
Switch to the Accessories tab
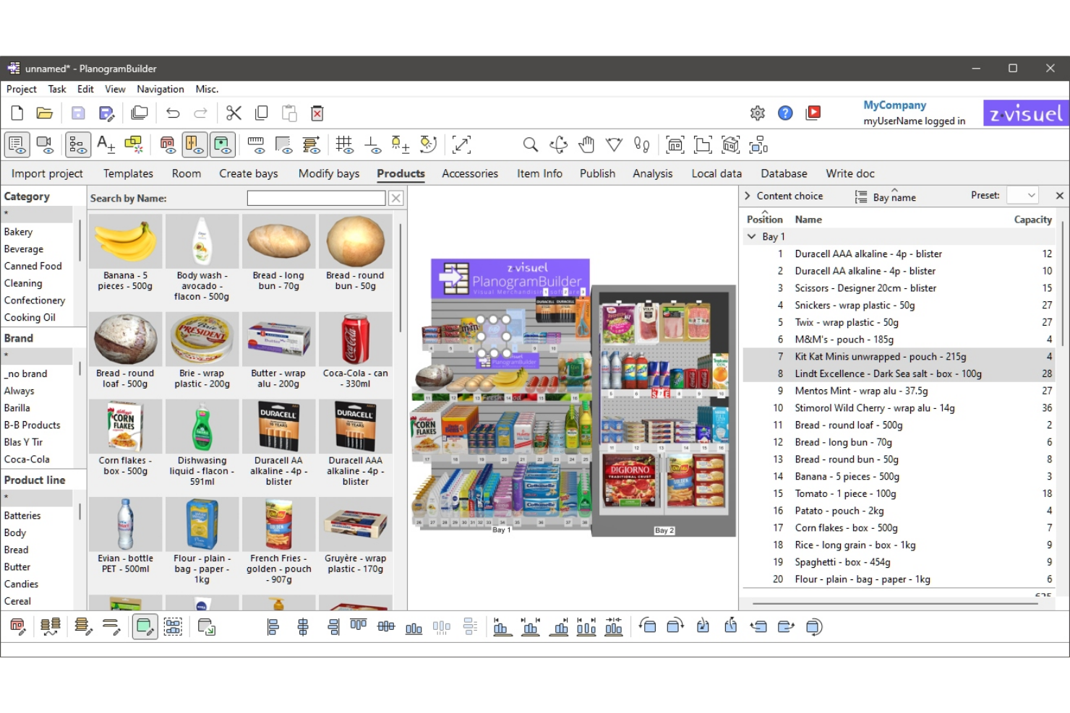(x=469, y=173)
